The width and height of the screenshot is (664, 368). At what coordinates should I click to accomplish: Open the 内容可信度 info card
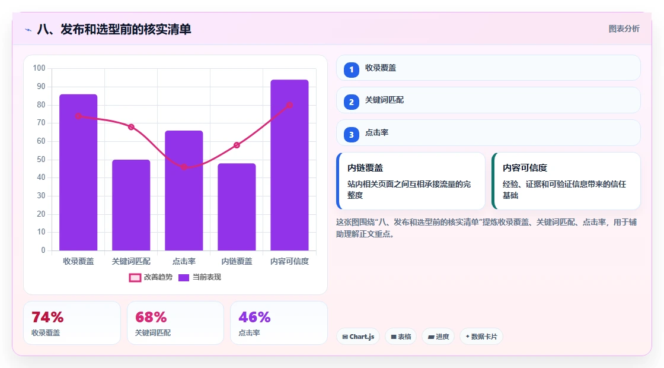tap(566, 181)
